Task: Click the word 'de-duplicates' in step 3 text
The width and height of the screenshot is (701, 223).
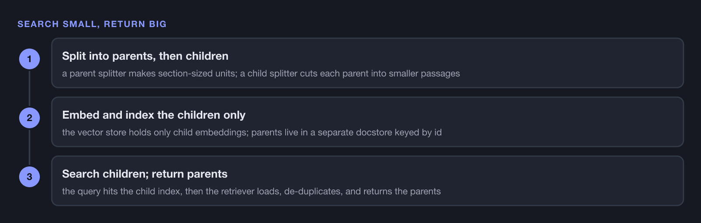Action: pyautogui.click(x=313, y=191)
